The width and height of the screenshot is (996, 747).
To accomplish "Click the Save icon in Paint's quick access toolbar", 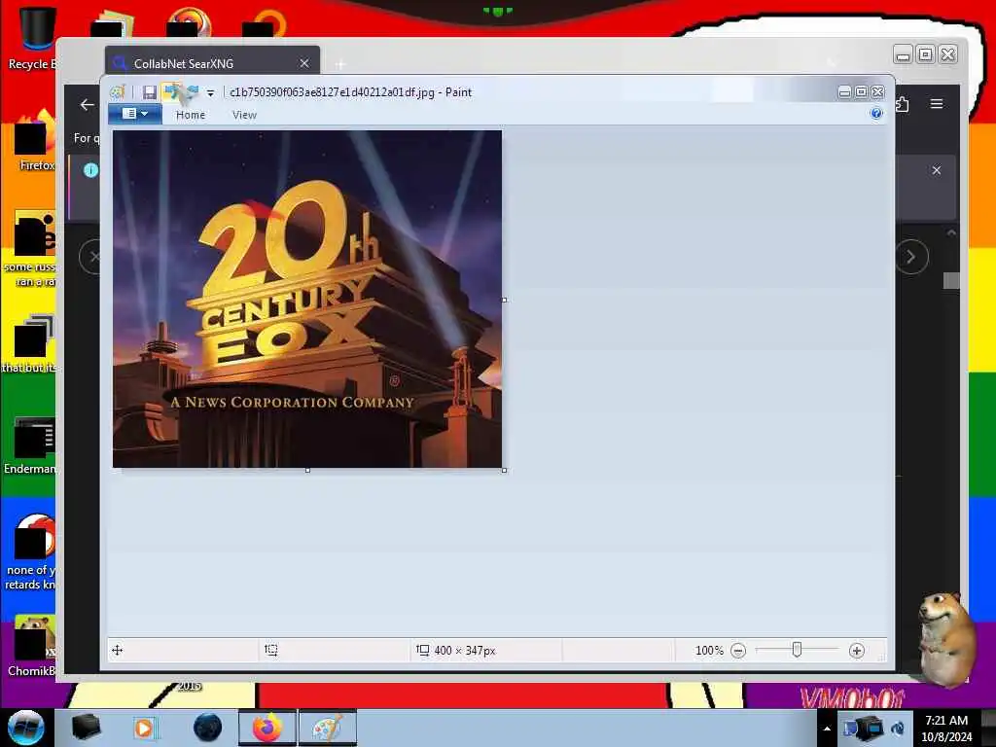I will click(x=149, y=92).
